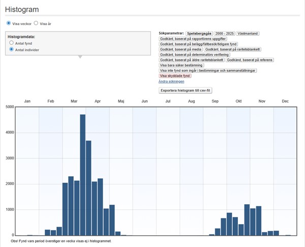Click the 'Okt' month label on chart

(x=238, y=102)
